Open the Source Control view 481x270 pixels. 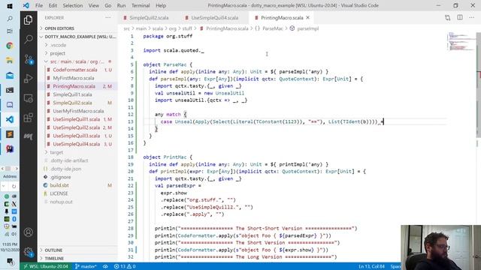[29, 59]
